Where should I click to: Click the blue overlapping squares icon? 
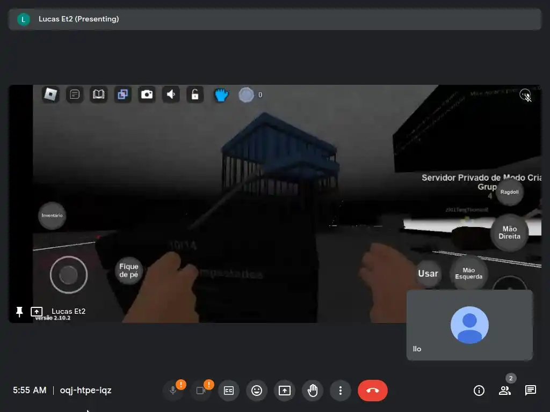click(123, 94)
